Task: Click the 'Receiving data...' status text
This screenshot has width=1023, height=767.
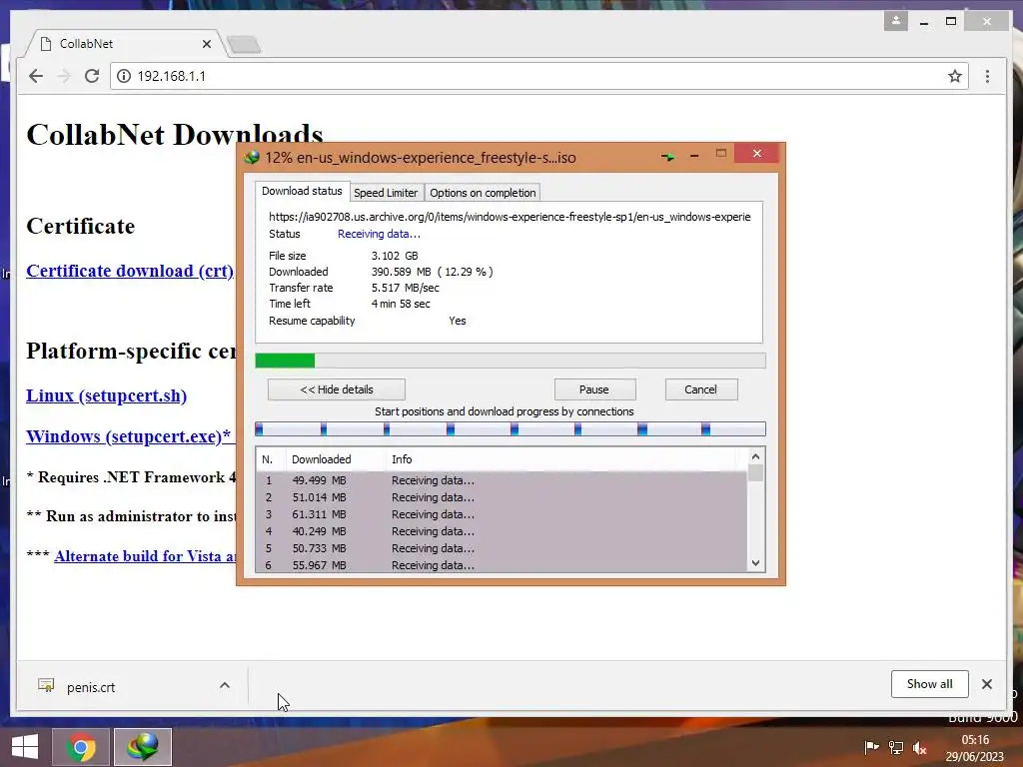Action: coord(379,234)
